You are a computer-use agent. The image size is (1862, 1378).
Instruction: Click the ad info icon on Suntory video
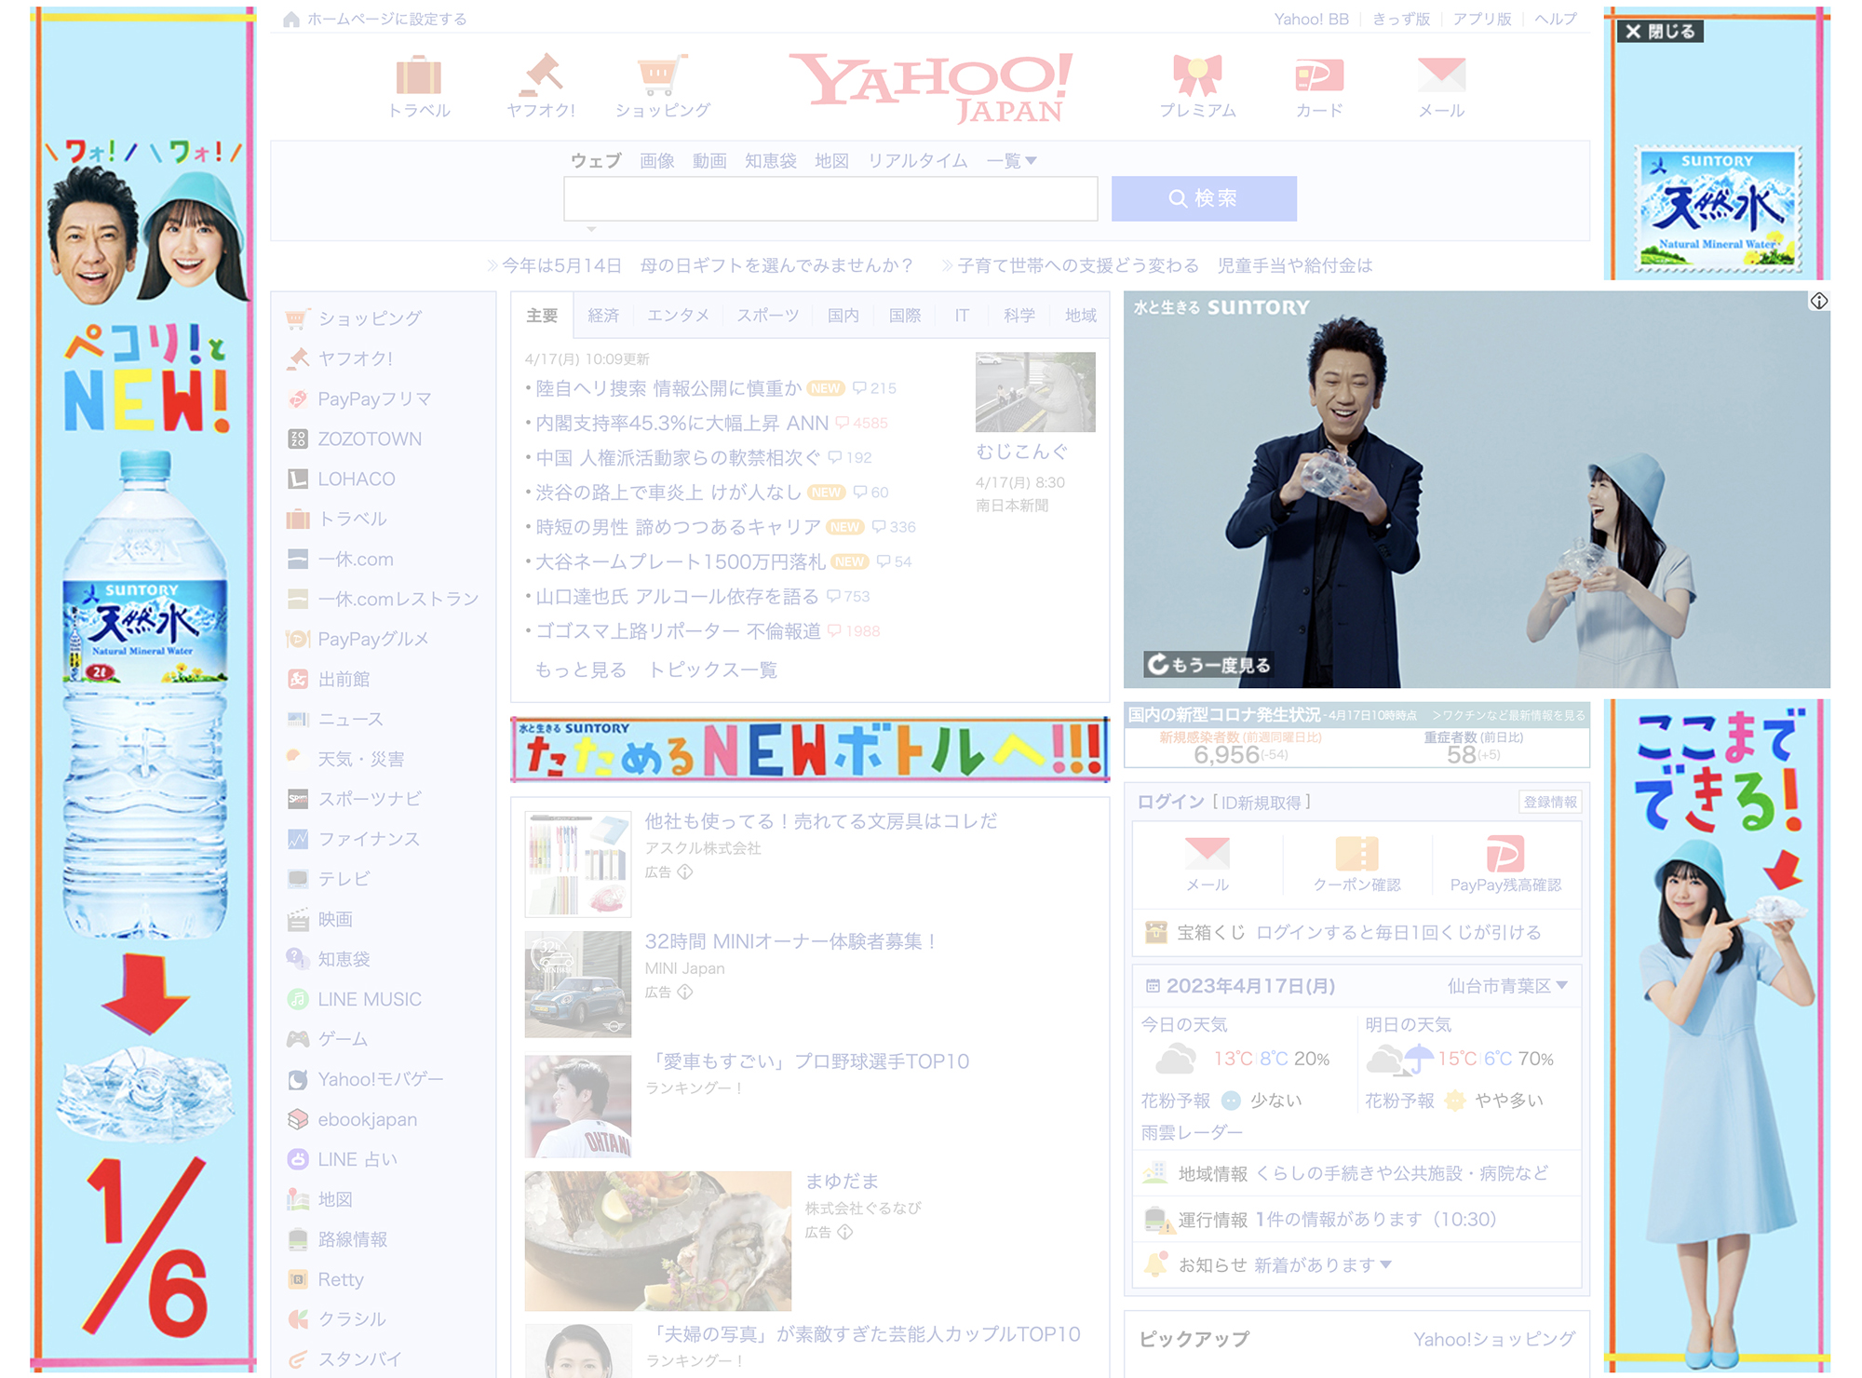(x=1818, y=301)
